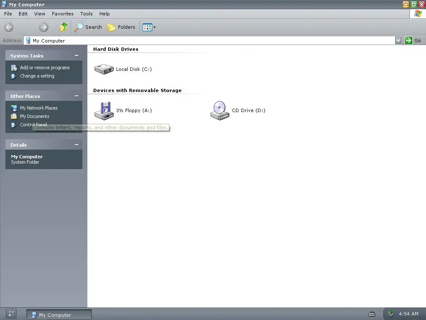Click the 3½ Floppy (A:) label
Screen dimensions: 426x320
tap(134, 110)
